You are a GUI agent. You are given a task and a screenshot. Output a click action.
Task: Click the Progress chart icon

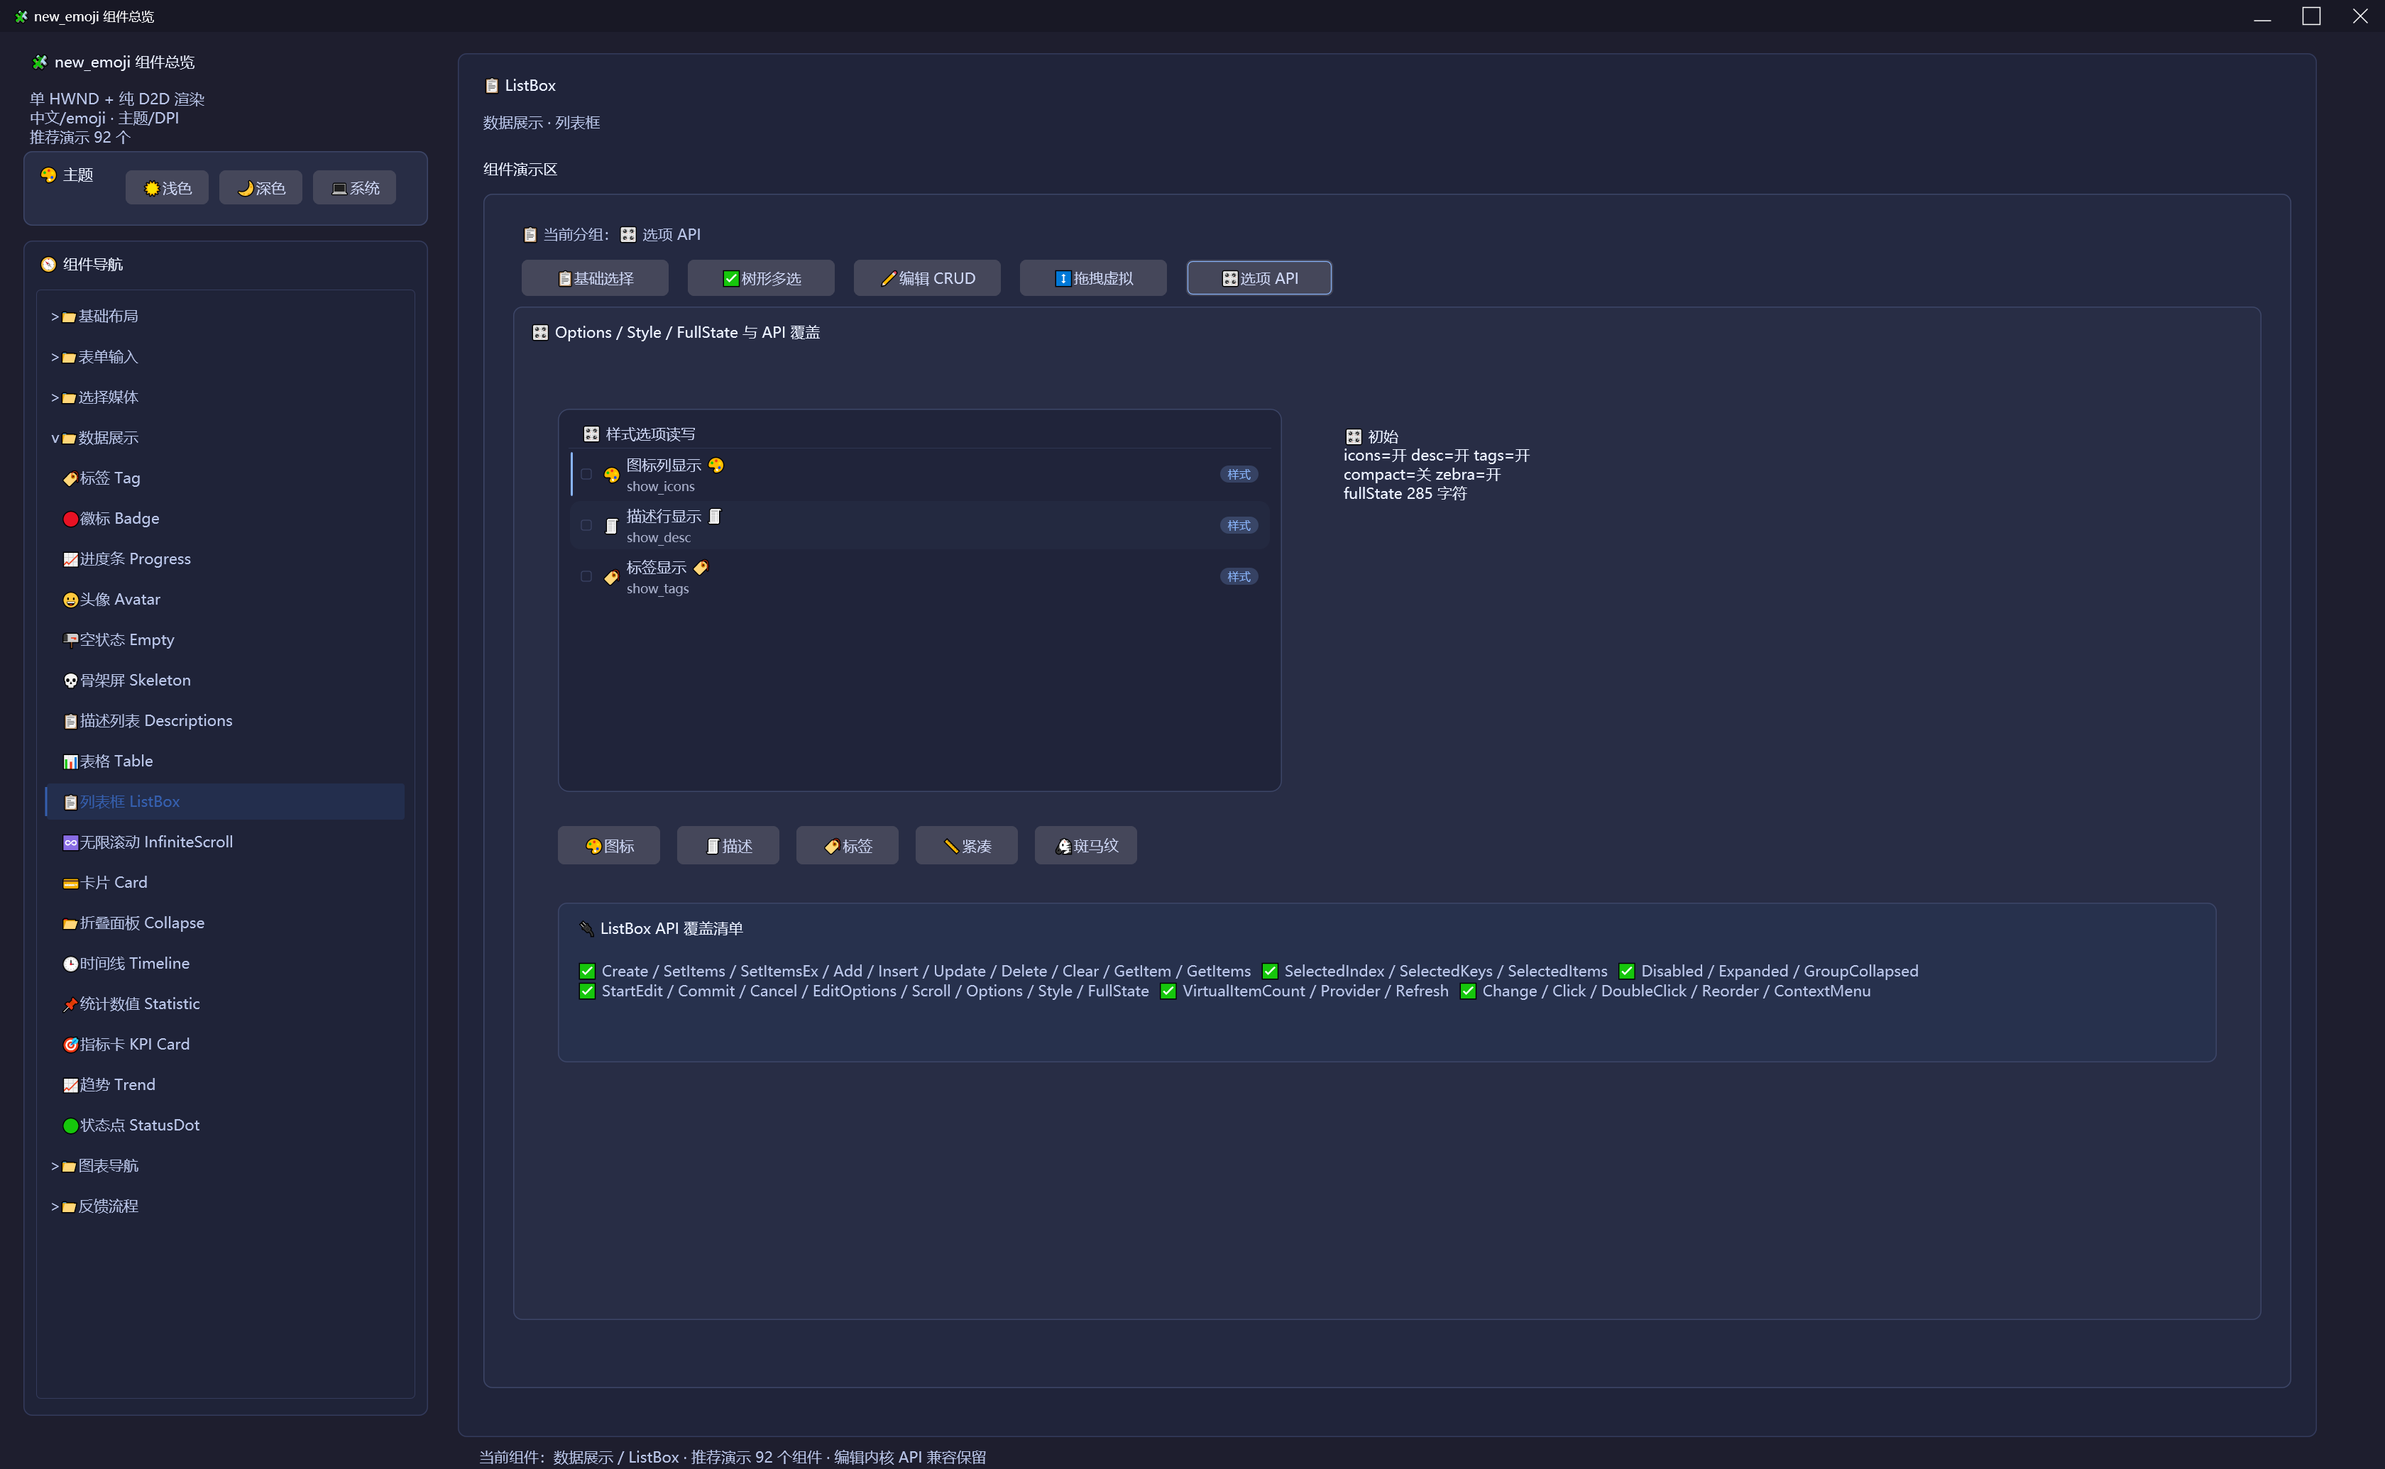pos(70,560)
